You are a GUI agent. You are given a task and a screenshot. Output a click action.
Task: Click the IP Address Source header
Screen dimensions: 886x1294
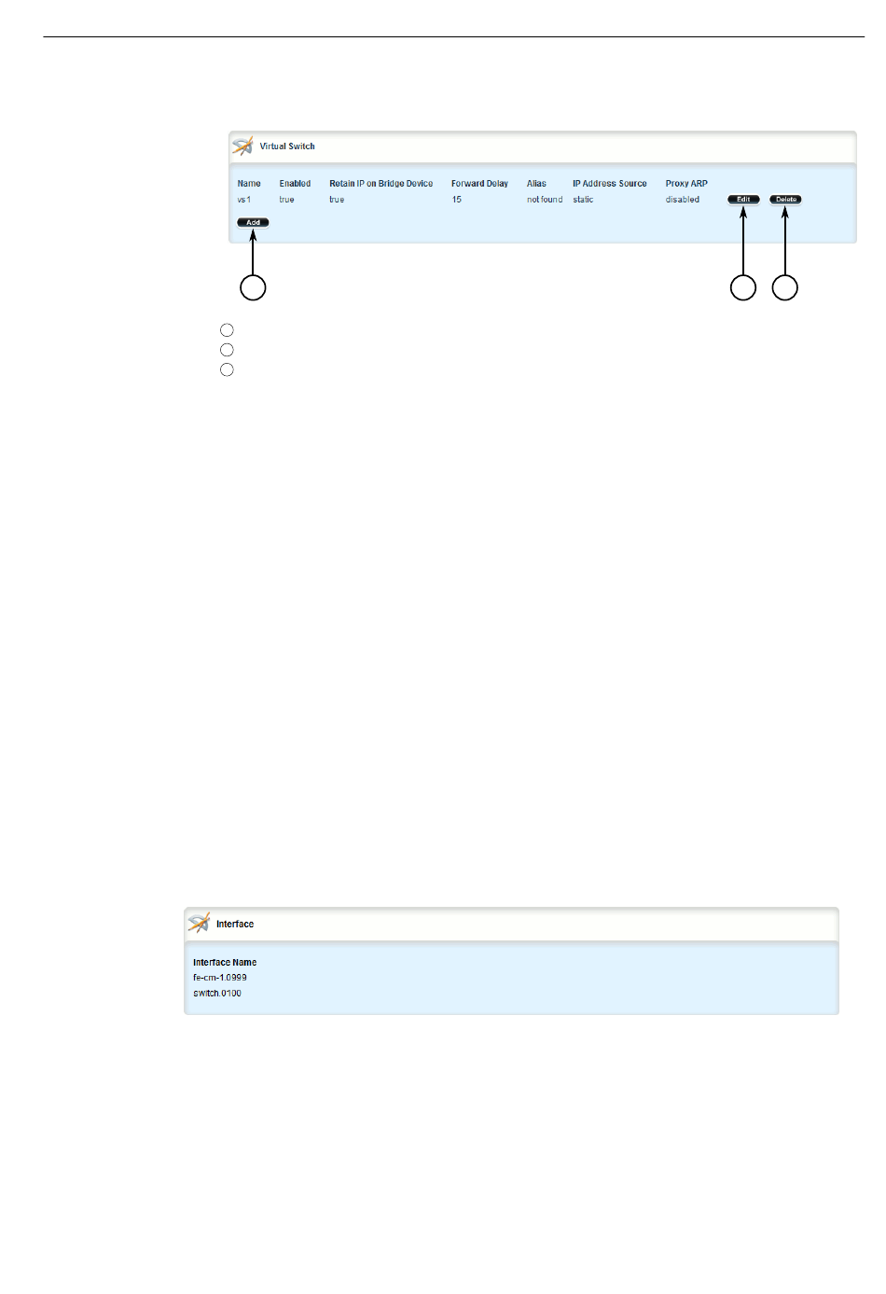pyautogui.click(x=609, y=184)
